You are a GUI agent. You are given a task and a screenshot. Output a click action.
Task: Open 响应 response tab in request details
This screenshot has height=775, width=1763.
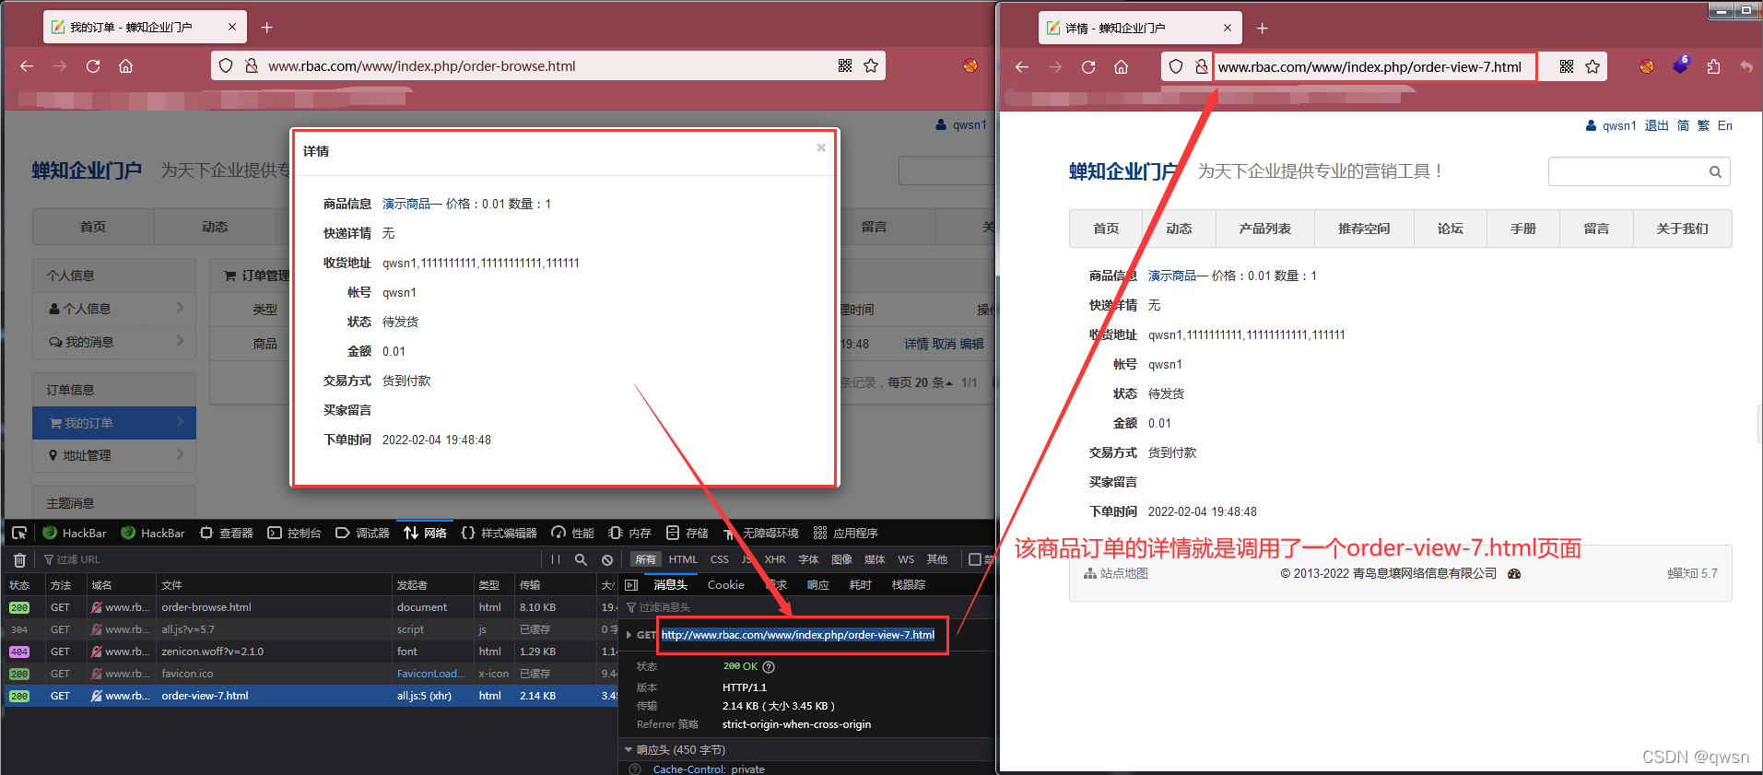coord(818,585)
